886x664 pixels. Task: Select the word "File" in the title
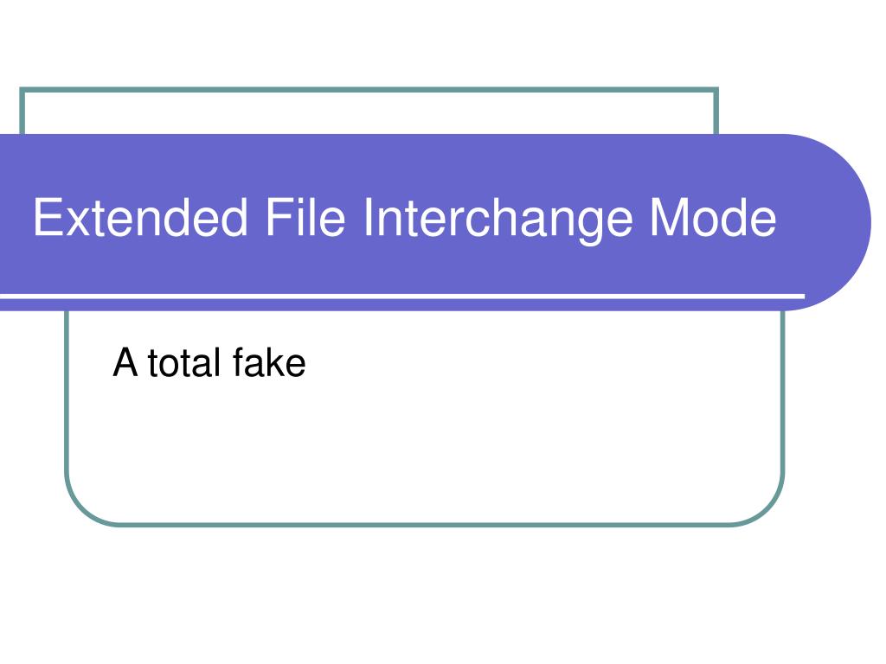pyautogui.click(x=305, y=217)
